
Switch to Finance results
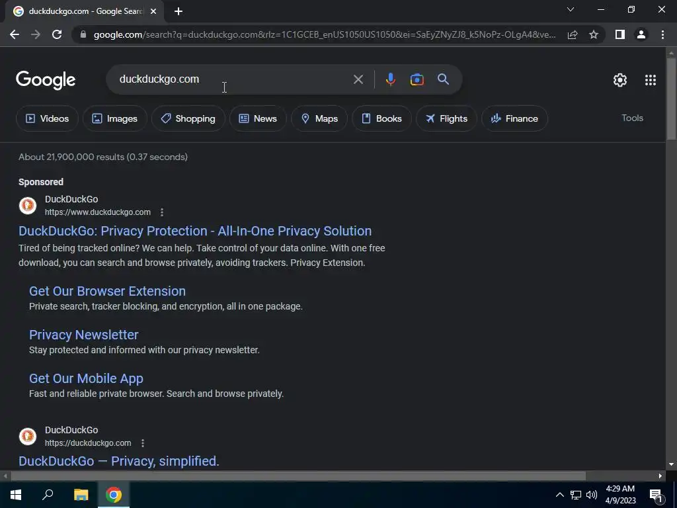pyautogui.click(x=514, y=118)
